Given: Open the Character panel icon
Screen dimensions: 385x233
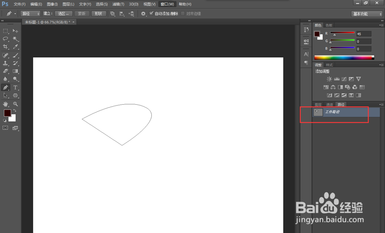Looking at the screenshot, I should [306, 54].
